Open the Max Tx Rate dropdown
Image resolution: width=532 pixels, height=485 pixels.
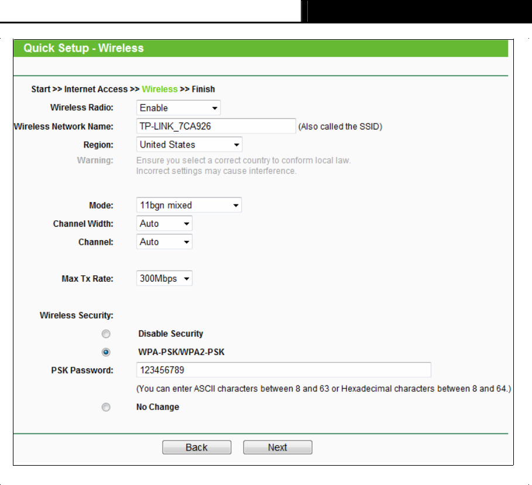[164, 278]
